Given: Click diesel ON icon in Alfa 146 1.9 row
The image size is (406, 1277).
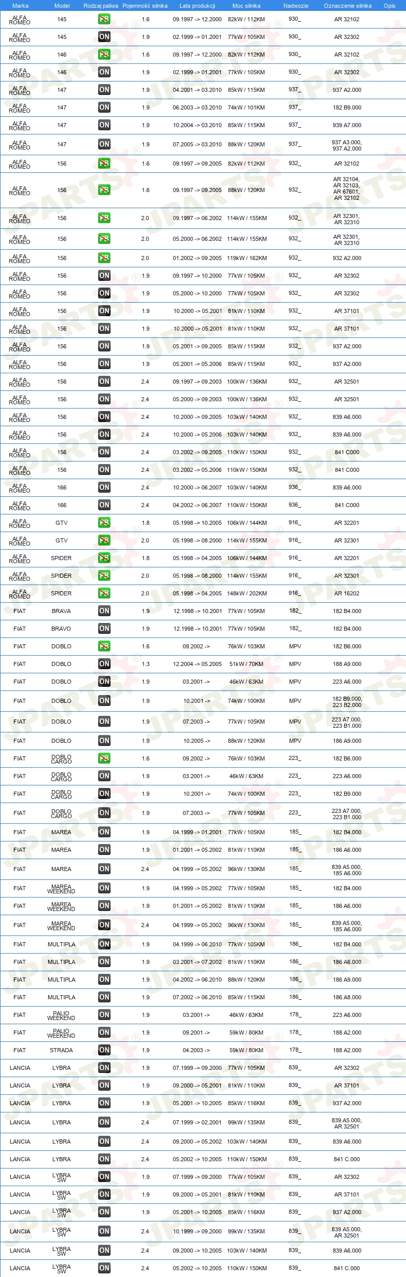Looking at the screenshot, I should click(104, 72).
